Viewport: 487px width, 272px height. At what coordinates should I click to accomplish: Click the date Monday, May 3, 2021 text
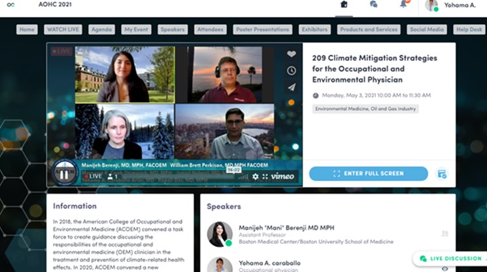[x=376, y=95]
